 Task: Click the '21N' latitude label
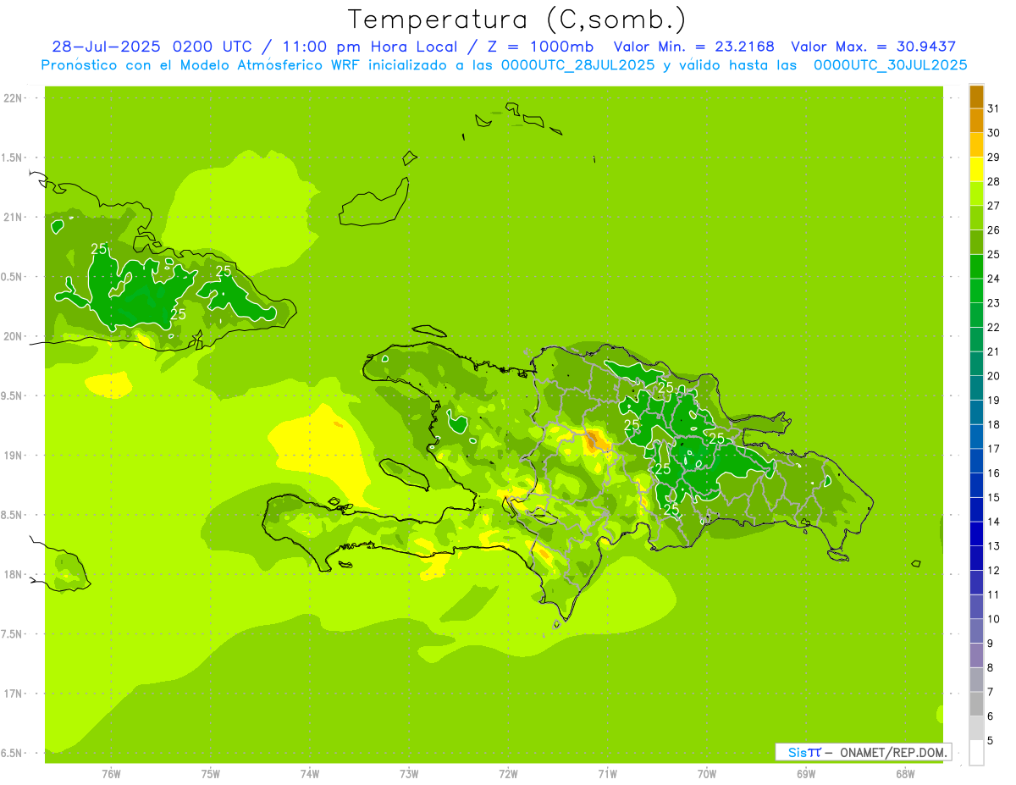click(x=13, y=217)
